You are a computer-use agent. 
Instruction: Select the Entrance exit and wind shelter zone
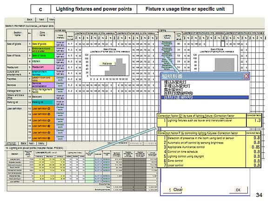43,50
